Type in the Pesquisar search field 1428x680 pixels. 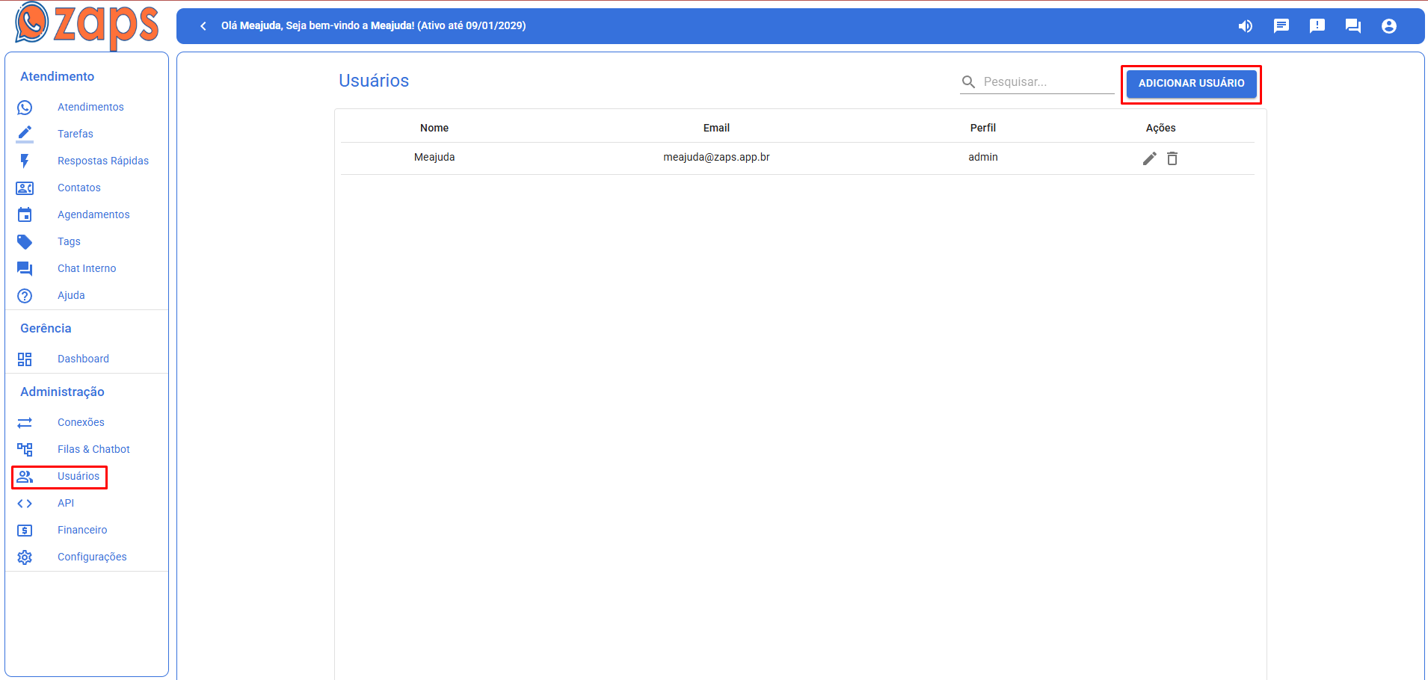(x=1047, y=82)
